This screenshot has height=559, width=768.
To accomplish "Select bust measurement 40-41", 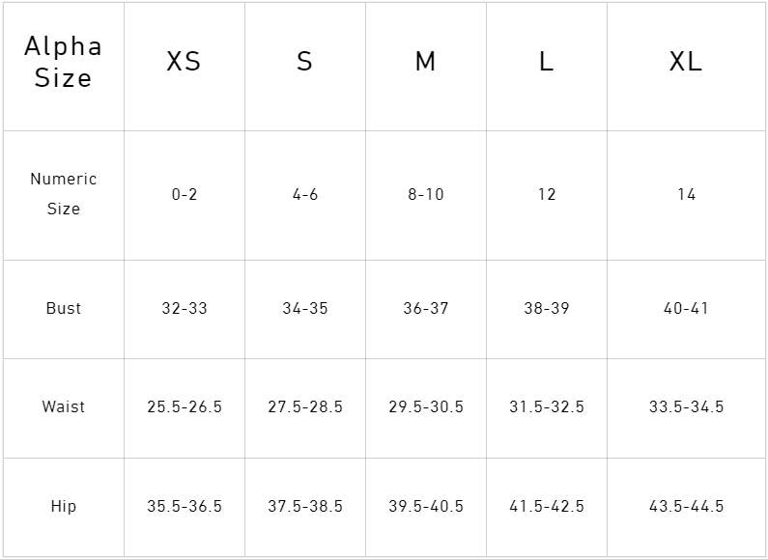I will pyautogui.click(x=686, y=309).
